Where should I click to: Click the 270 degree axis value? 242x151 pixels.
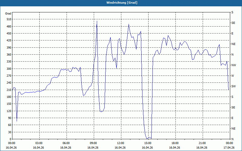click(x=9, y=76)
